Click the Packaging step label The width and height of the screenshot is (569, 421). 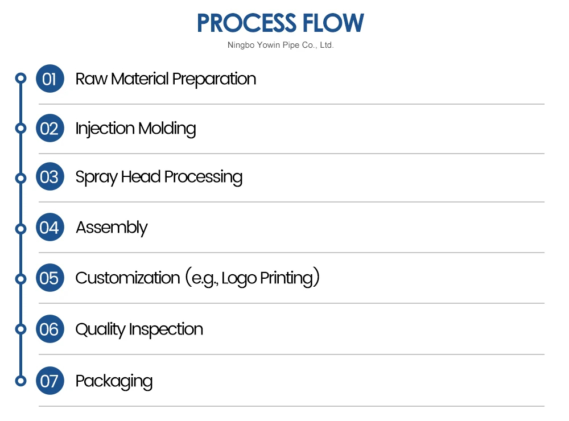tap(114, 381)
